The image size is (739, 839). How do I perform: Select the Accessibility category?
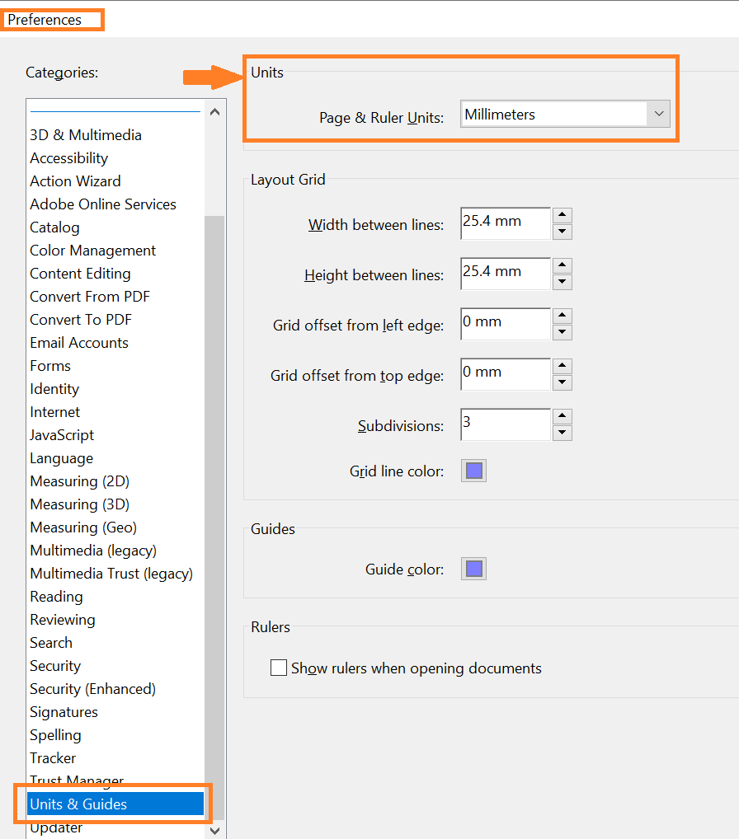tap(68, 157)
